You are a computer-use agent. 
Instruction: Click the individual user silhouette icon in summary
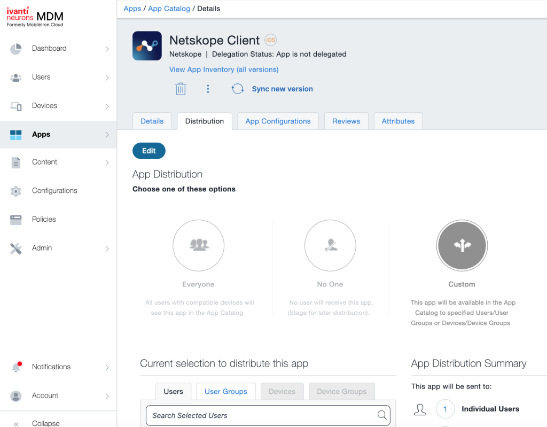tap(420, 409)
